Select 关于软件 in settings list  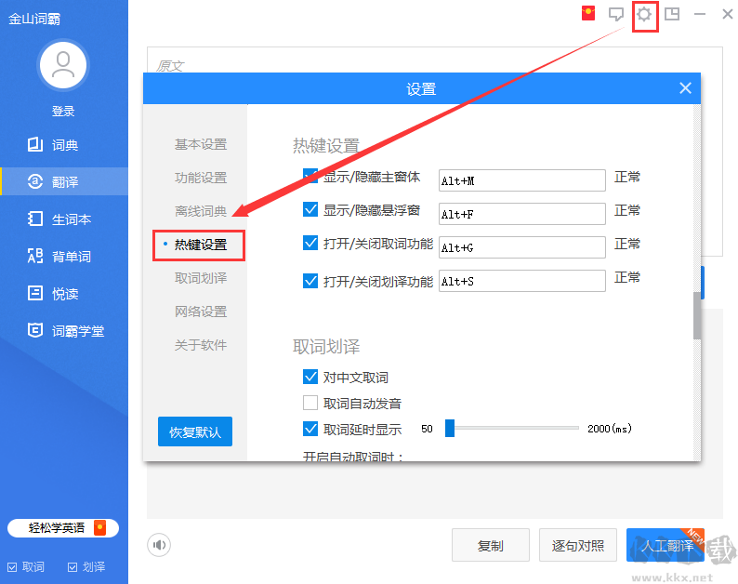(x=201, y=345)
